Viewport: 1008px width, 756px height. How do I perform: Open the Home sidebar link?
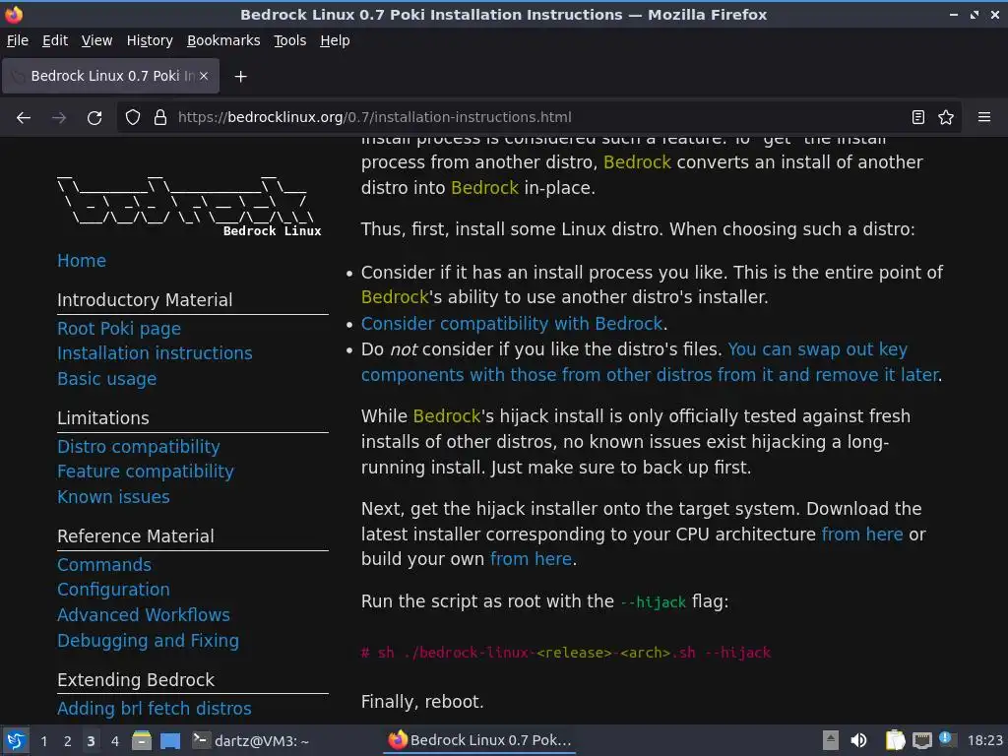tap(82, 261)
